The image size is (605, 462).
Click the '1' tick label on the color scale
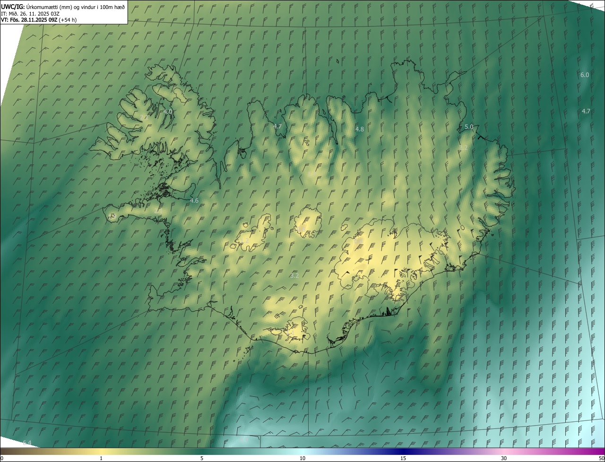click(x=101, y=458)
